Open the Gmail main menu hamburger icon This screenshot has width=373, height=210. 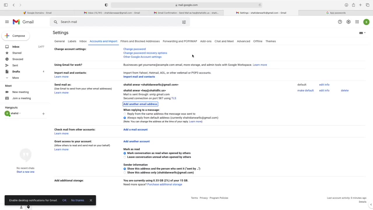click(x=7, y=22)
